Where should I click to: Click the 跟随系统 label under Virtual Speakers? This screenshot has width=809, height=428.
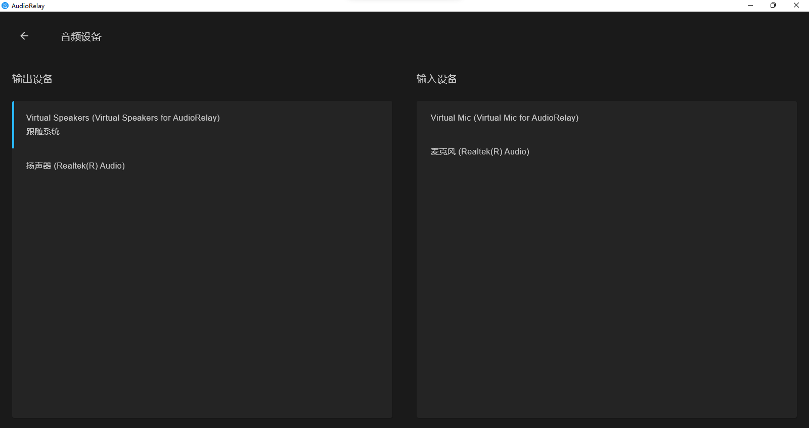click(x=43, y=131)
